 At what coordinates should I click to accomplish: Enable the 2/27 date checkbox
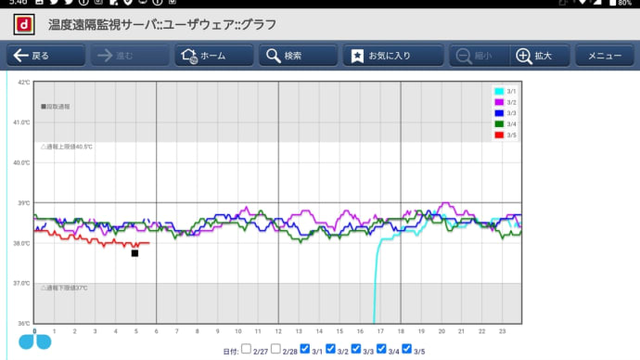point(246,349)
